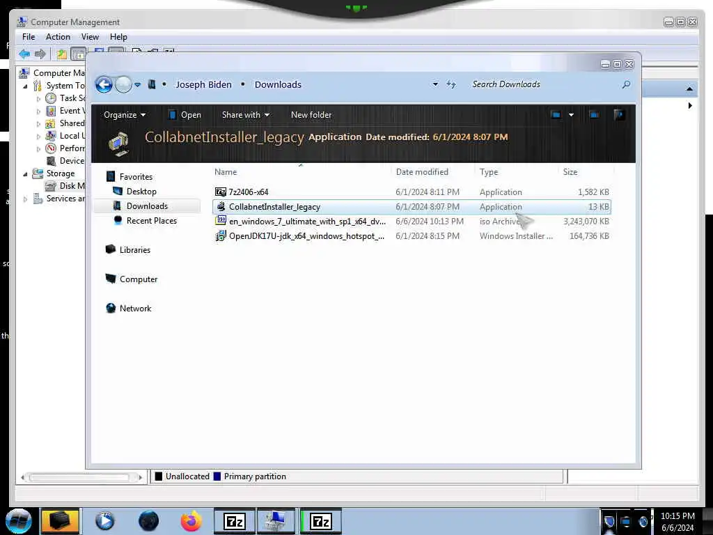The height and width of the screenshot is (535, 713).
Task: Open the Organize dropdown menu
Action: tap(124, 115)
